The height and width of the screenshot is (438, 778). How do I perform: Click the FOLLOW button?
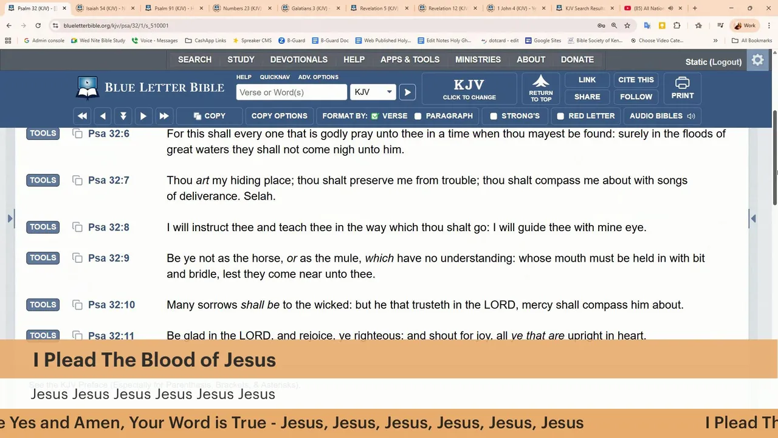(x=636, y=97)
